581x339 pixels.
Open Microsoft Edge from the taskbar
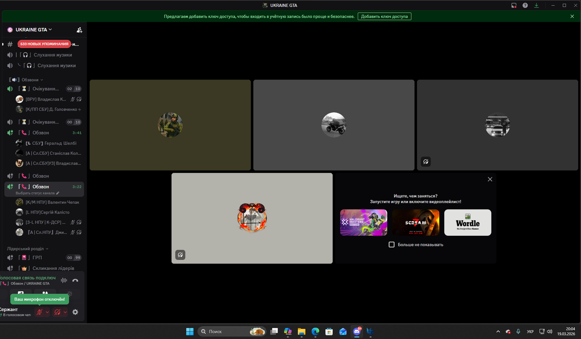(315, 332)
